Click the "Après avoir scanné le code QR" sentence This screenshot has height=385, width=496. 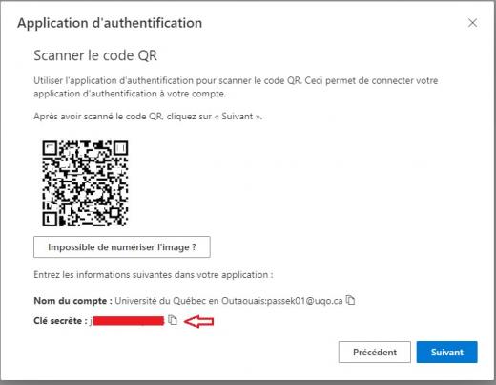click(148, 117)
